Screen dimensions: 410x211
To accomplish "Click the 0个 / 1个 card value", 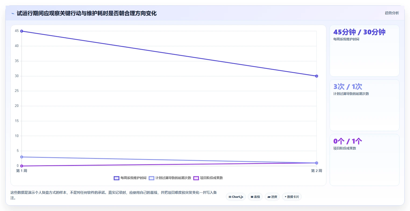I will [348, 141].
